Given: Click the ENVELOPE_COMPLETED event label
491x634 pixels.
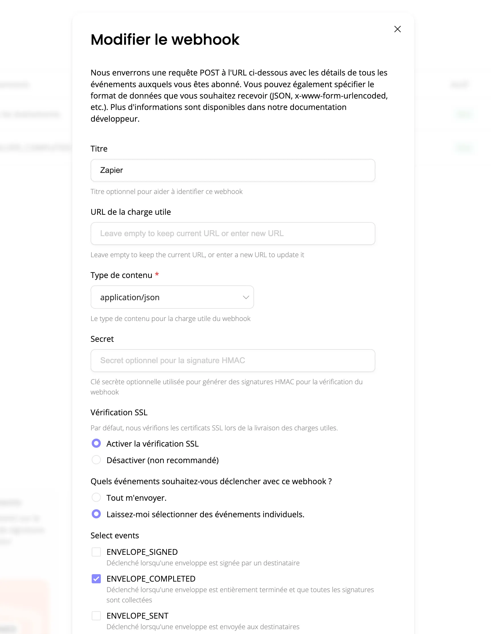Looking at the screenshot, I should (151, 578).
